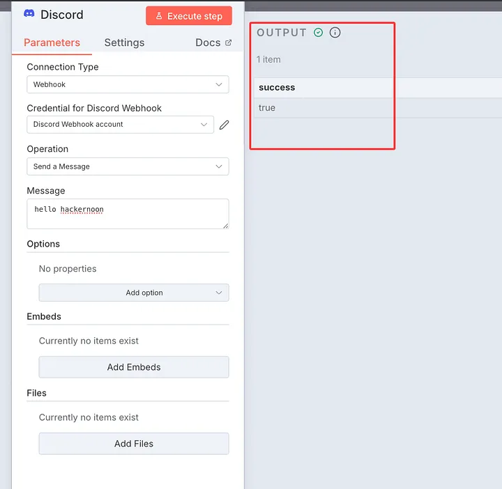Image resolution: width=502 pixels, height=489 pixels.
Task: Click the external link icon next to Docs
Action: [228, 42]
